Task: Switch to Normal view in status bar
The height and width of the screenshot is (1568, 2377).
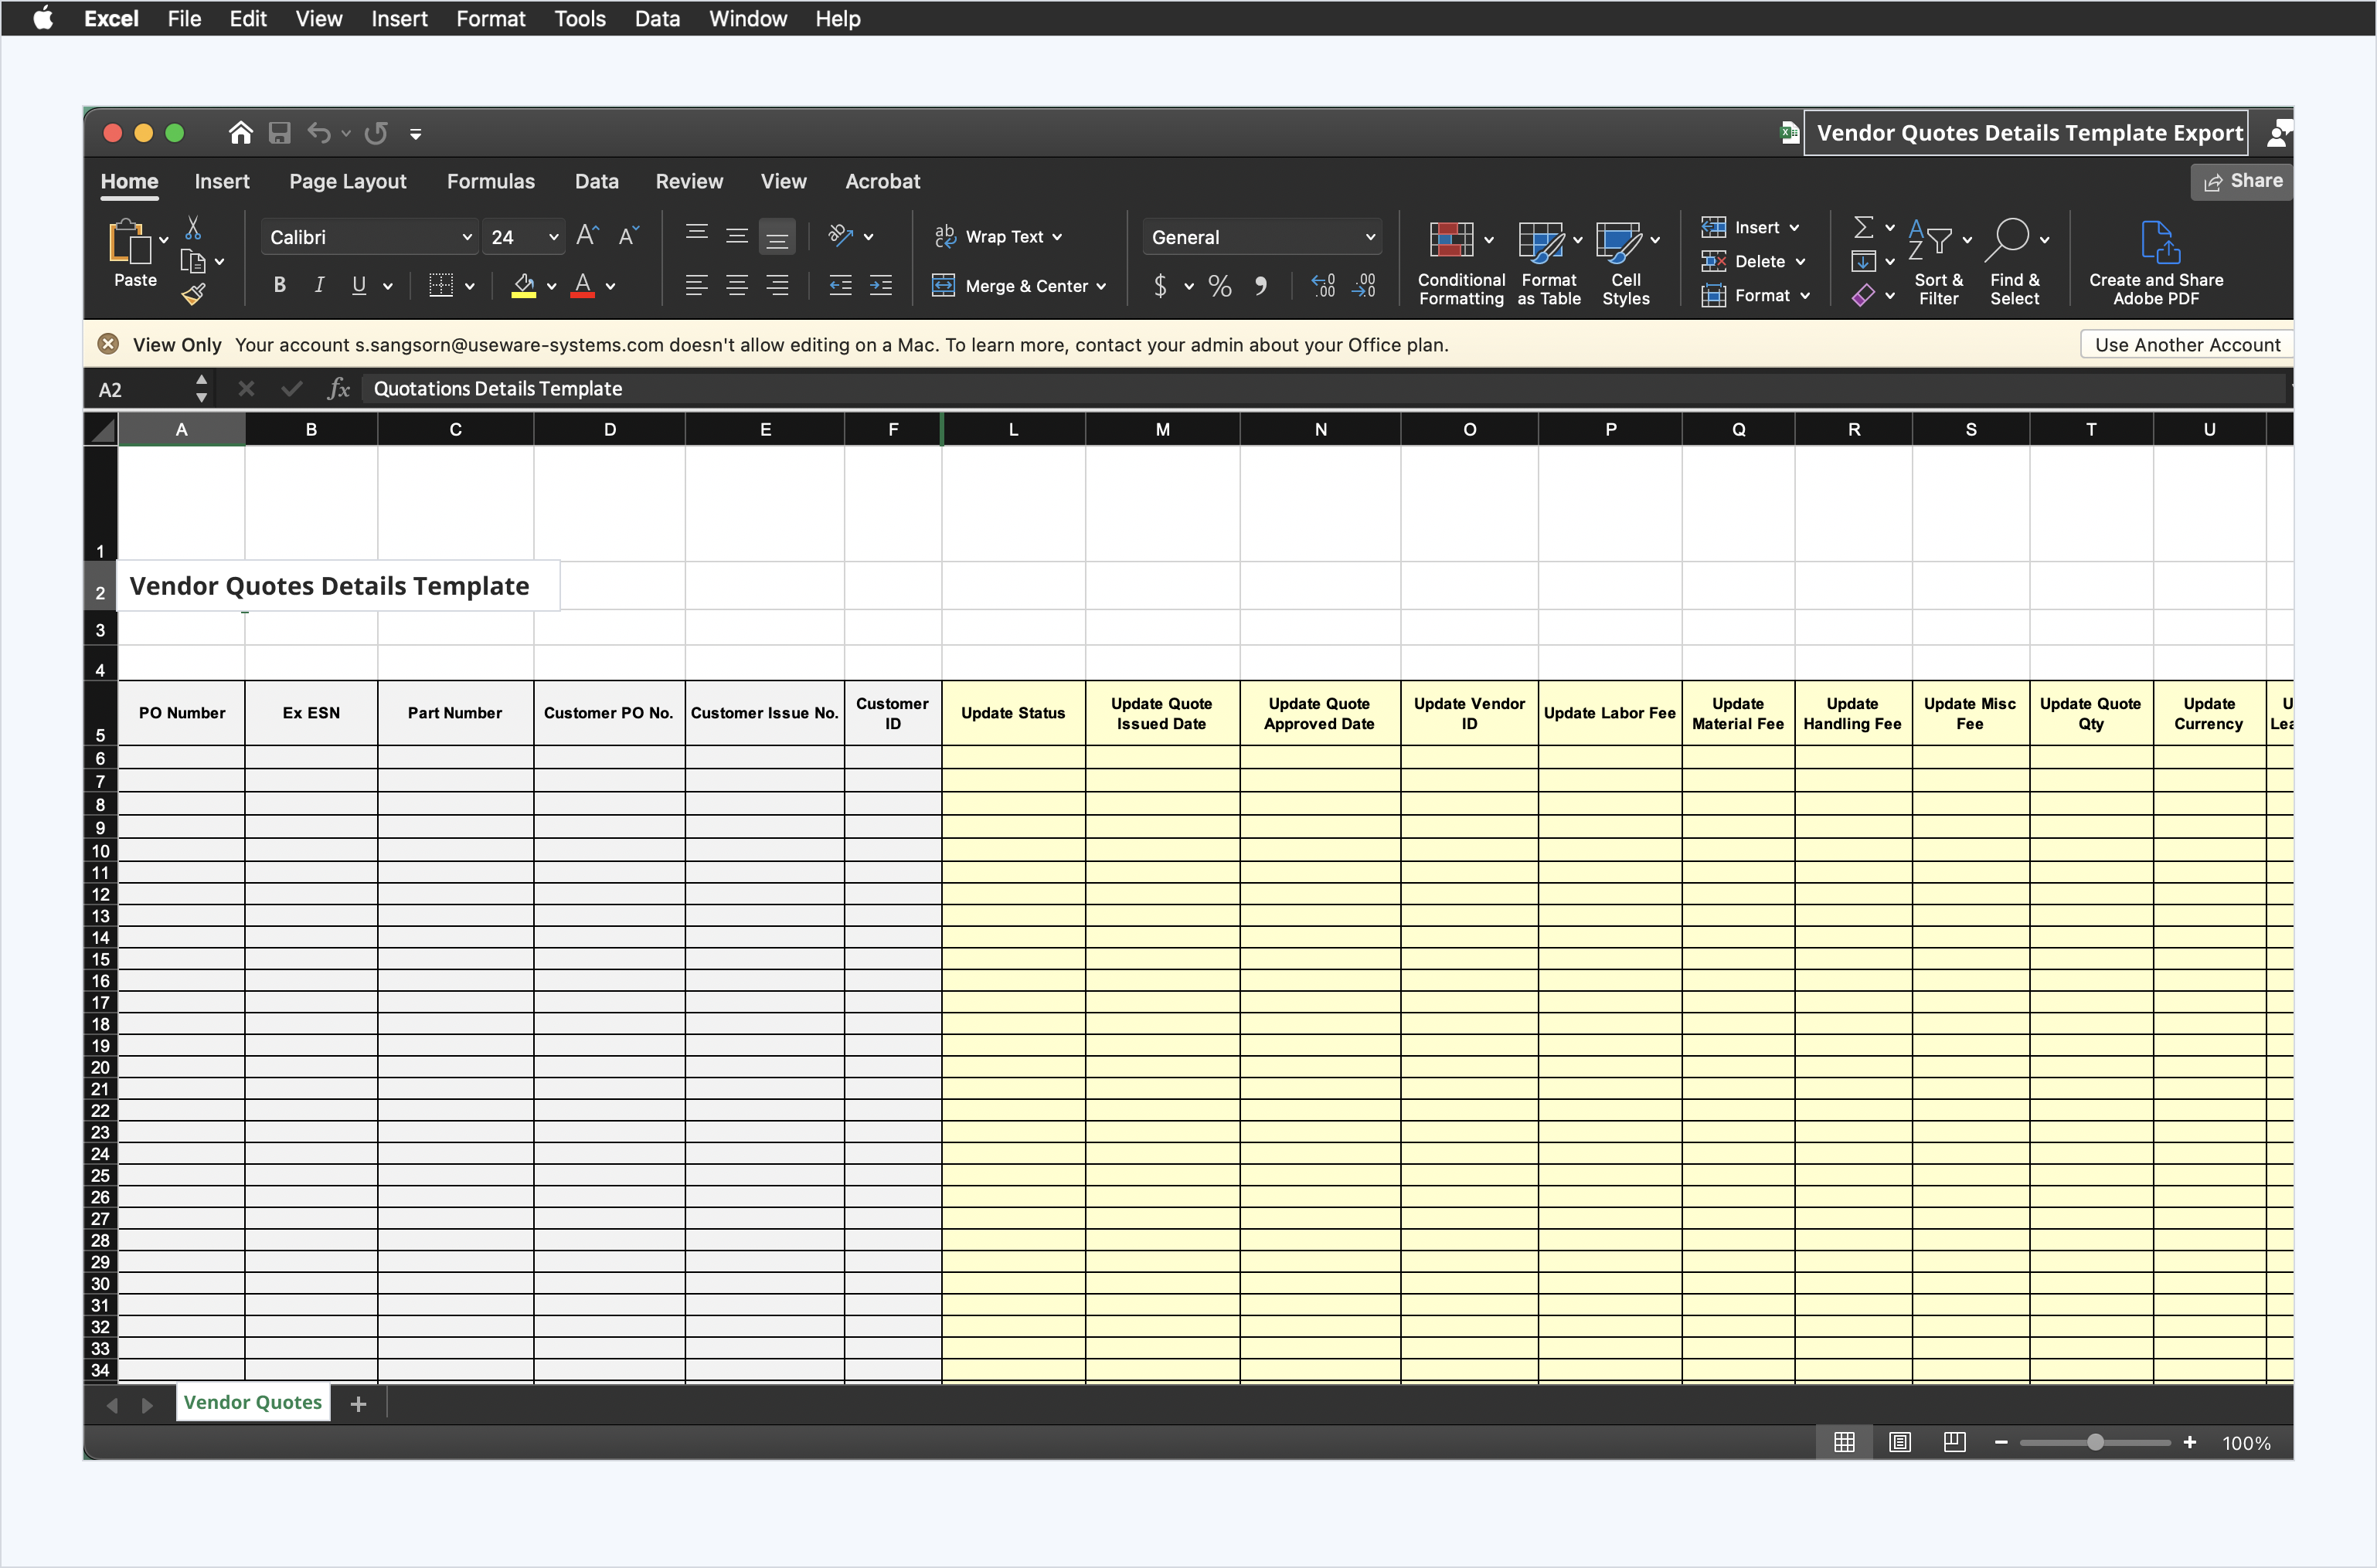Action: 1844,1442
